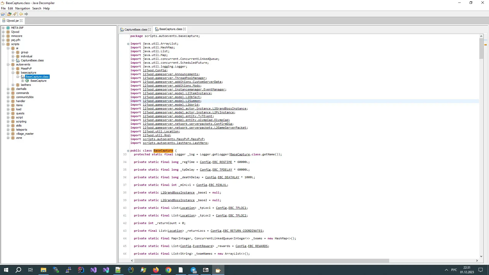Open Firefox from the taskbar

pyautogui.click(x=156, y=270)
